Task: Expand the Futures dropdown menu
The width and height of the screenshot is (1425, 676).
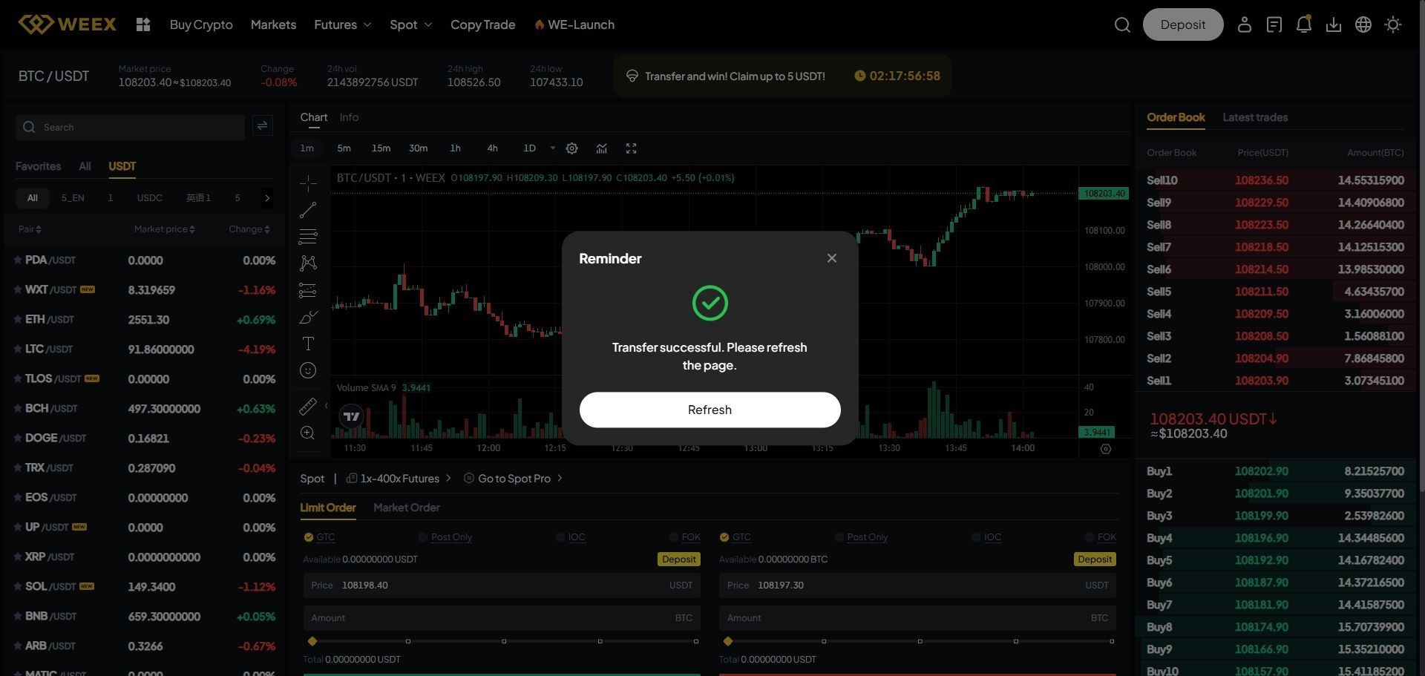Action: point(342,25)
